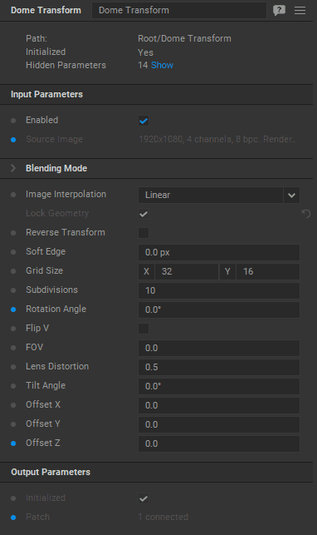317x535 pixels.
Task: Click the Offset X value field
Action: click(219, 405)
